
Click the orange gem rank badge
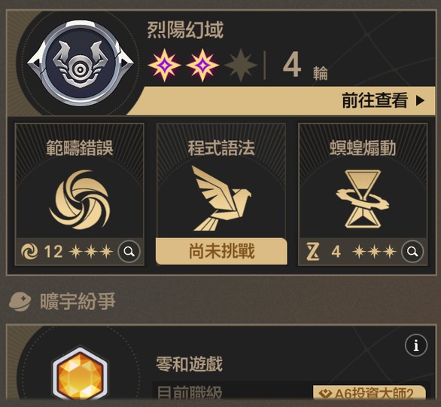81,373
